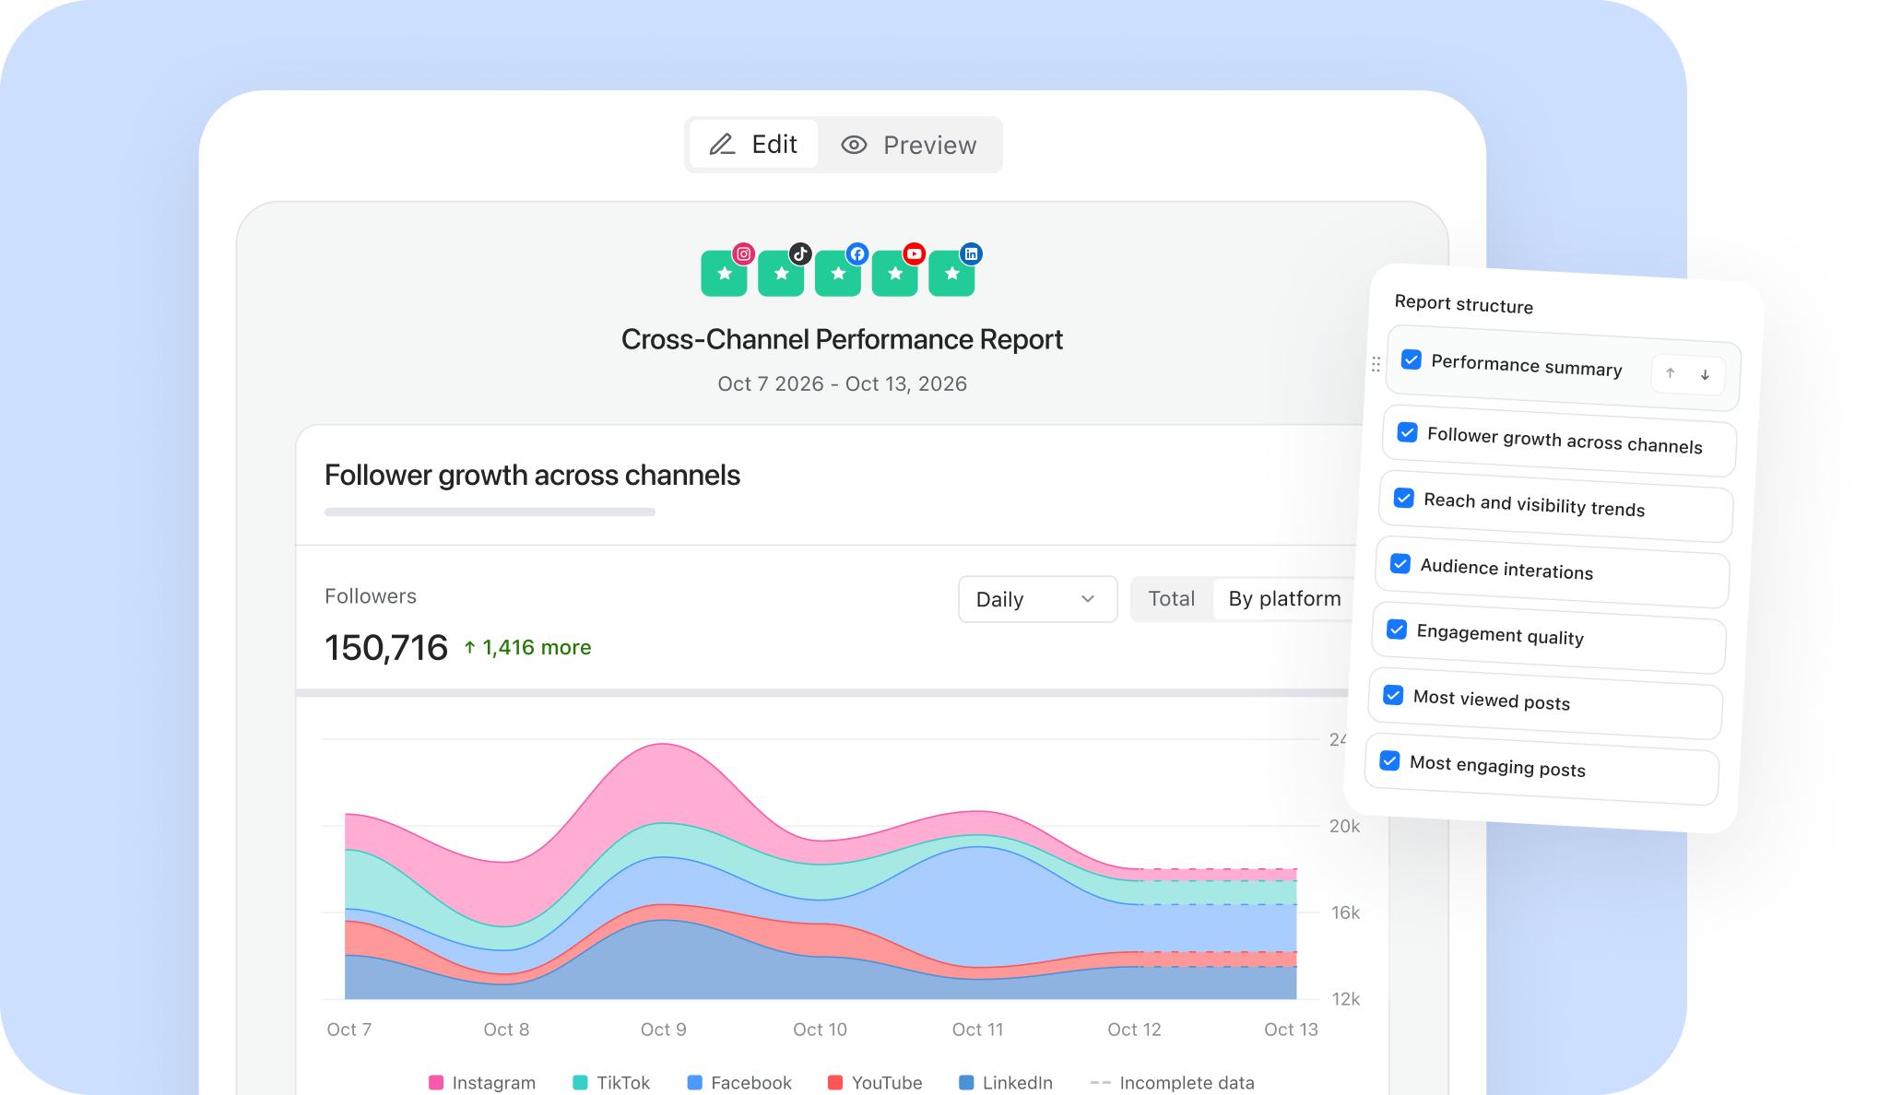Select the Total view option
Image resolution: width=1890 pixels, height=1095 pixels.
[x=1171, y=599]
